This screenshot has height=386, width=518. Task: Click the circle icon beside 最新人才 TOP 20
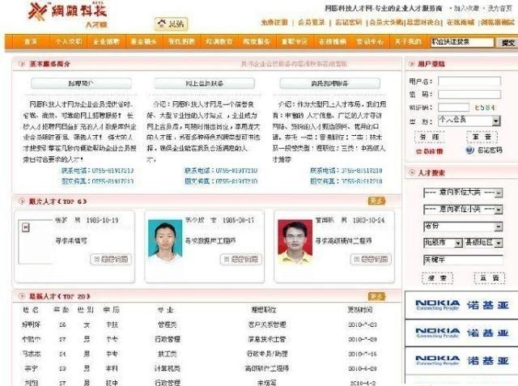coord(22,296)
